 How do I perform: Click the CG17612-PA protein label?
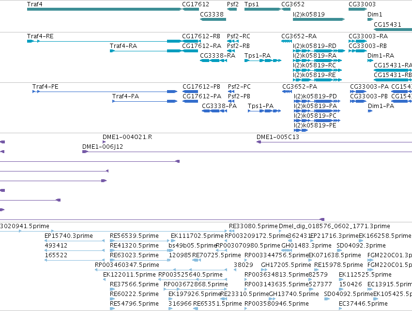pyautogui.click(x=202, y=96)
